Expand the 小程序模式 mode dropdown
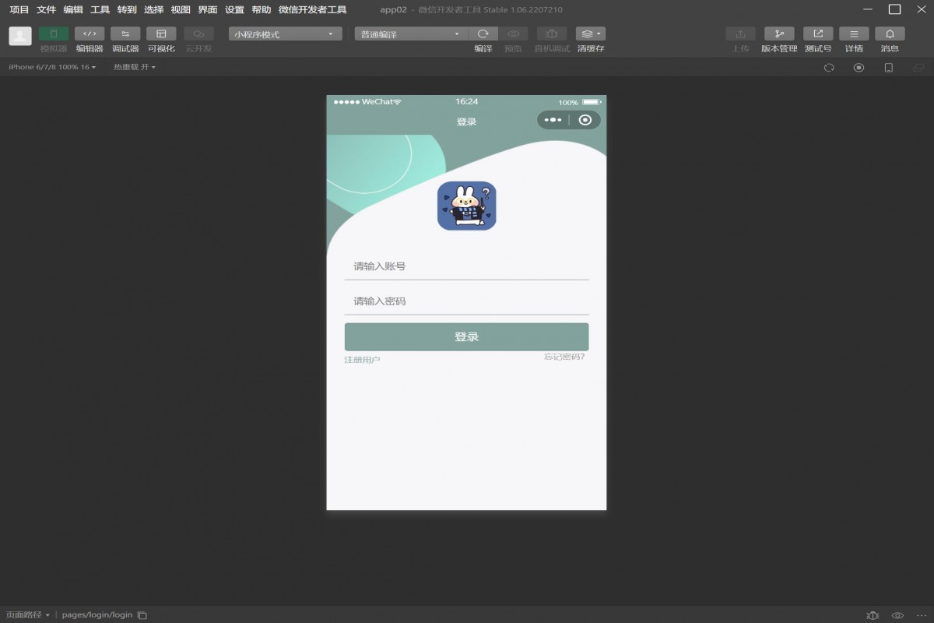The height and width of the screenshot is (623, 934). pos(285,34)
